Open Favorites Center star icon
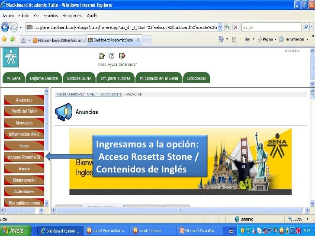The image size is (315, 236). pyautogui.click(x=4, y=39)
